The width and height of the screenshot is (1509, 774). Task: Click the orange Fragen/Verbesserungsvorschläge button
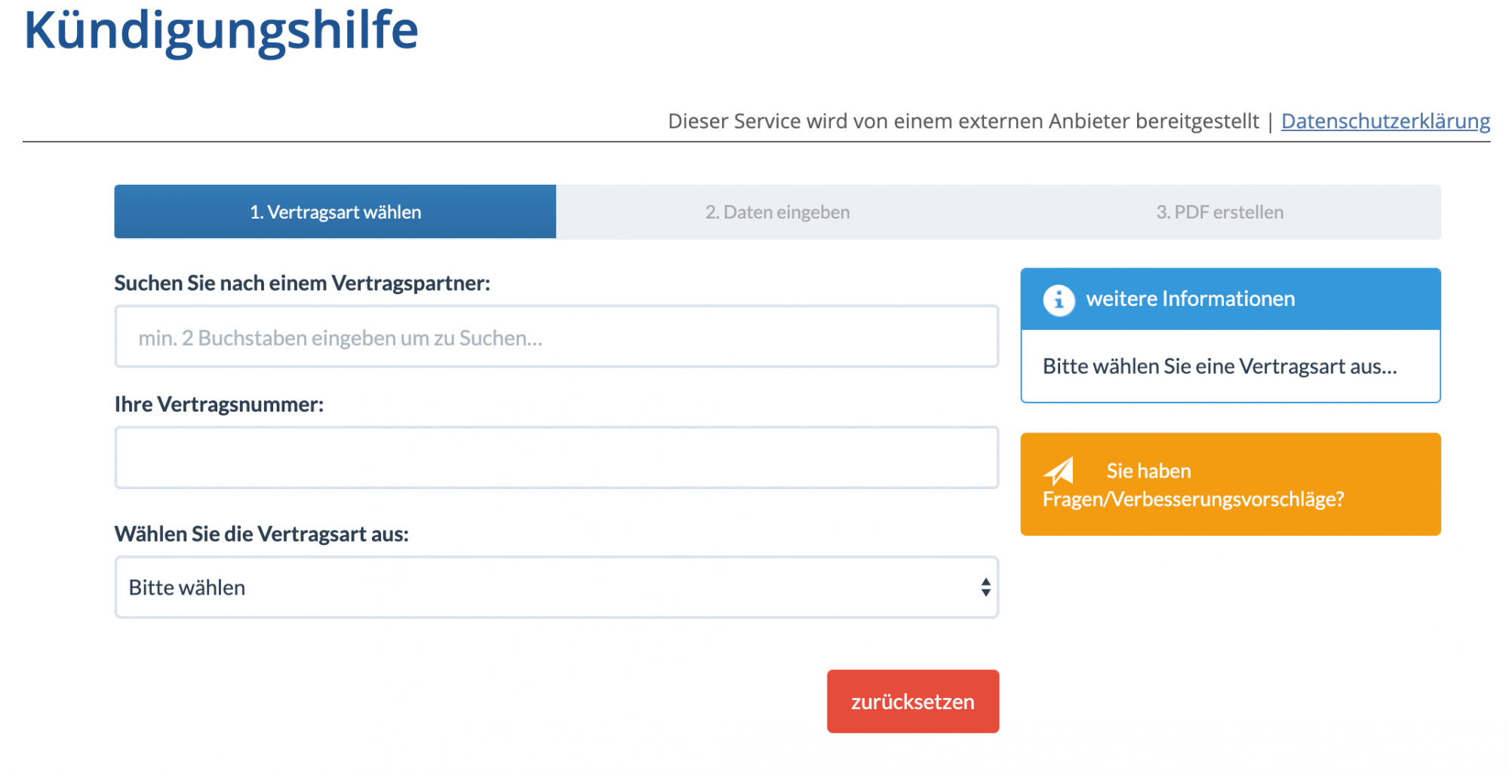[1230, 485]
